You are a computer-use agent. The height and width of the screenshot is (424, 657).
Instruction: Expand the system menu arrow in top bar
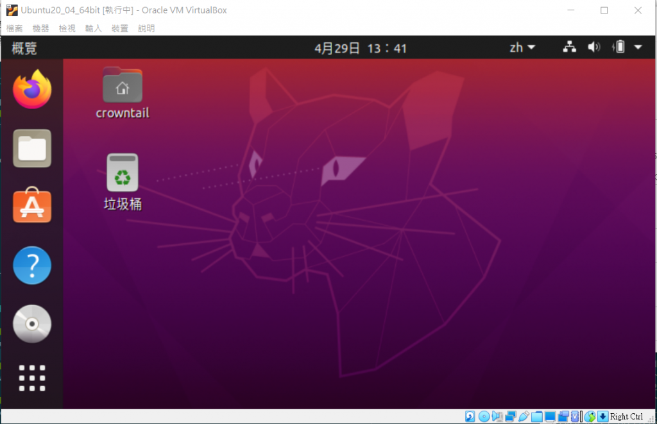[638, 47]
